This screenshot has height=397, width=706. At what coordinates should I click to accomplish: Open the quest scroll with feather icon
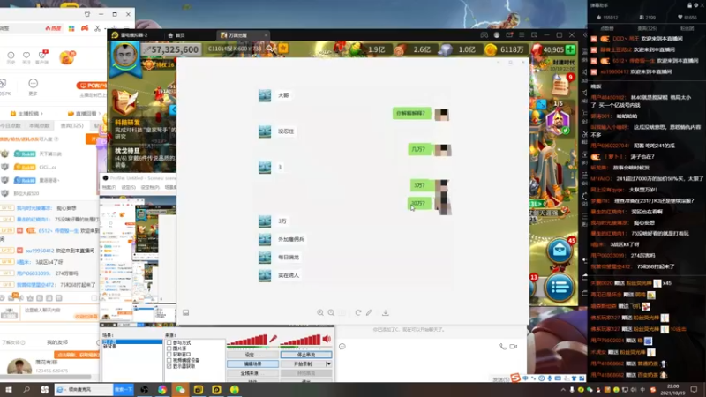point(124,102)
